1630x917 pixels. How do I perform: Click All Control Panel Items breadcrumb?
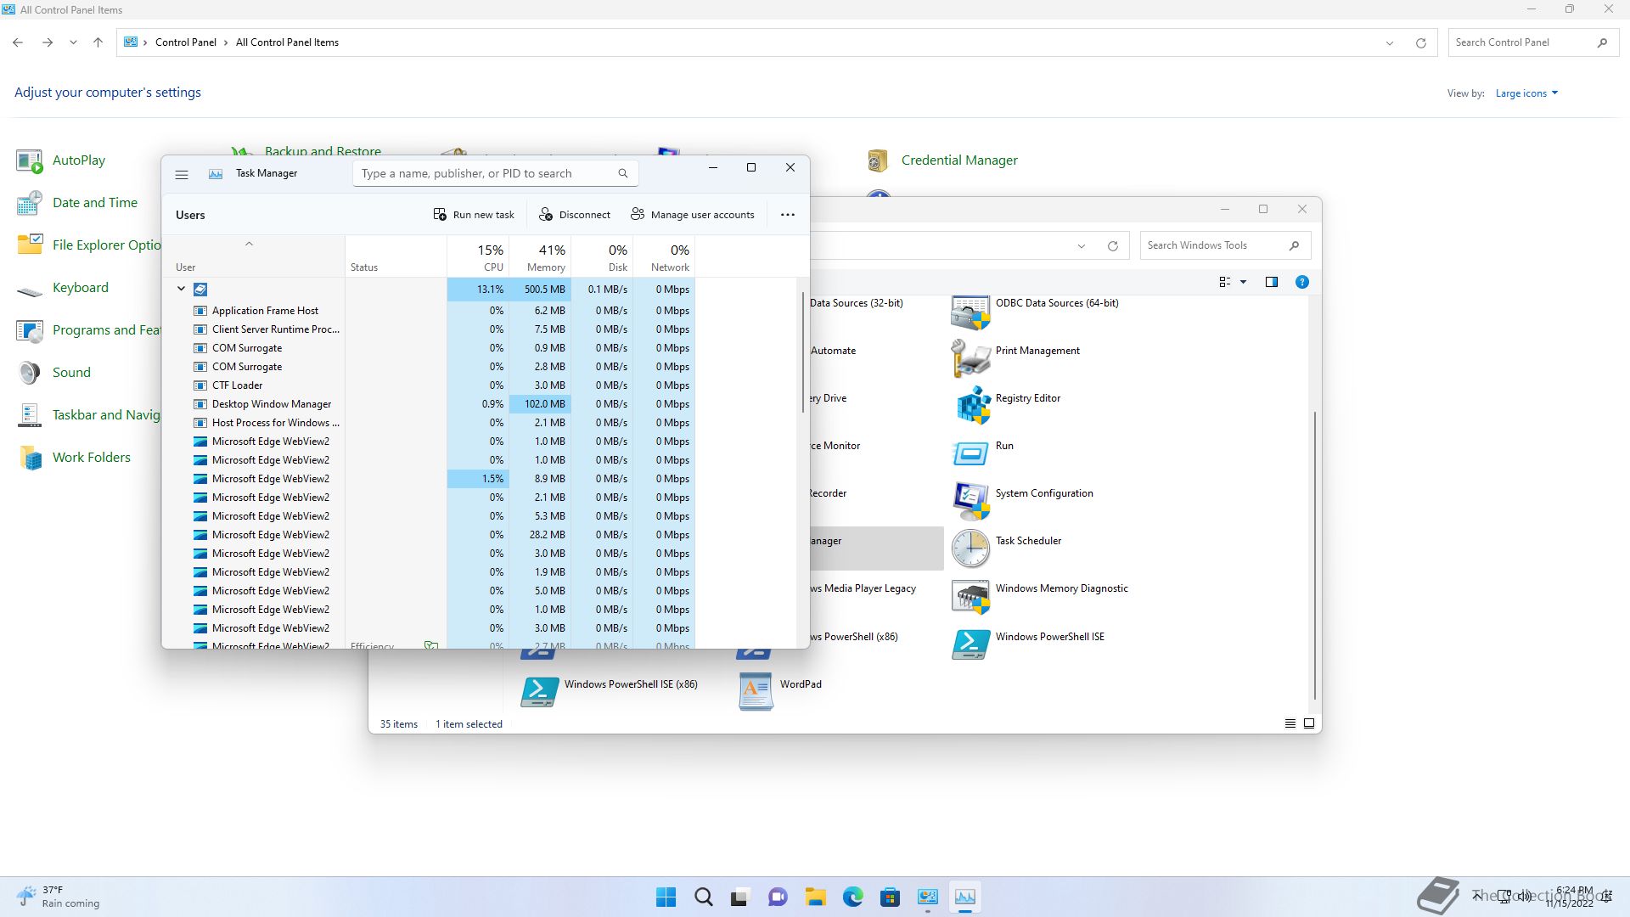287,42
